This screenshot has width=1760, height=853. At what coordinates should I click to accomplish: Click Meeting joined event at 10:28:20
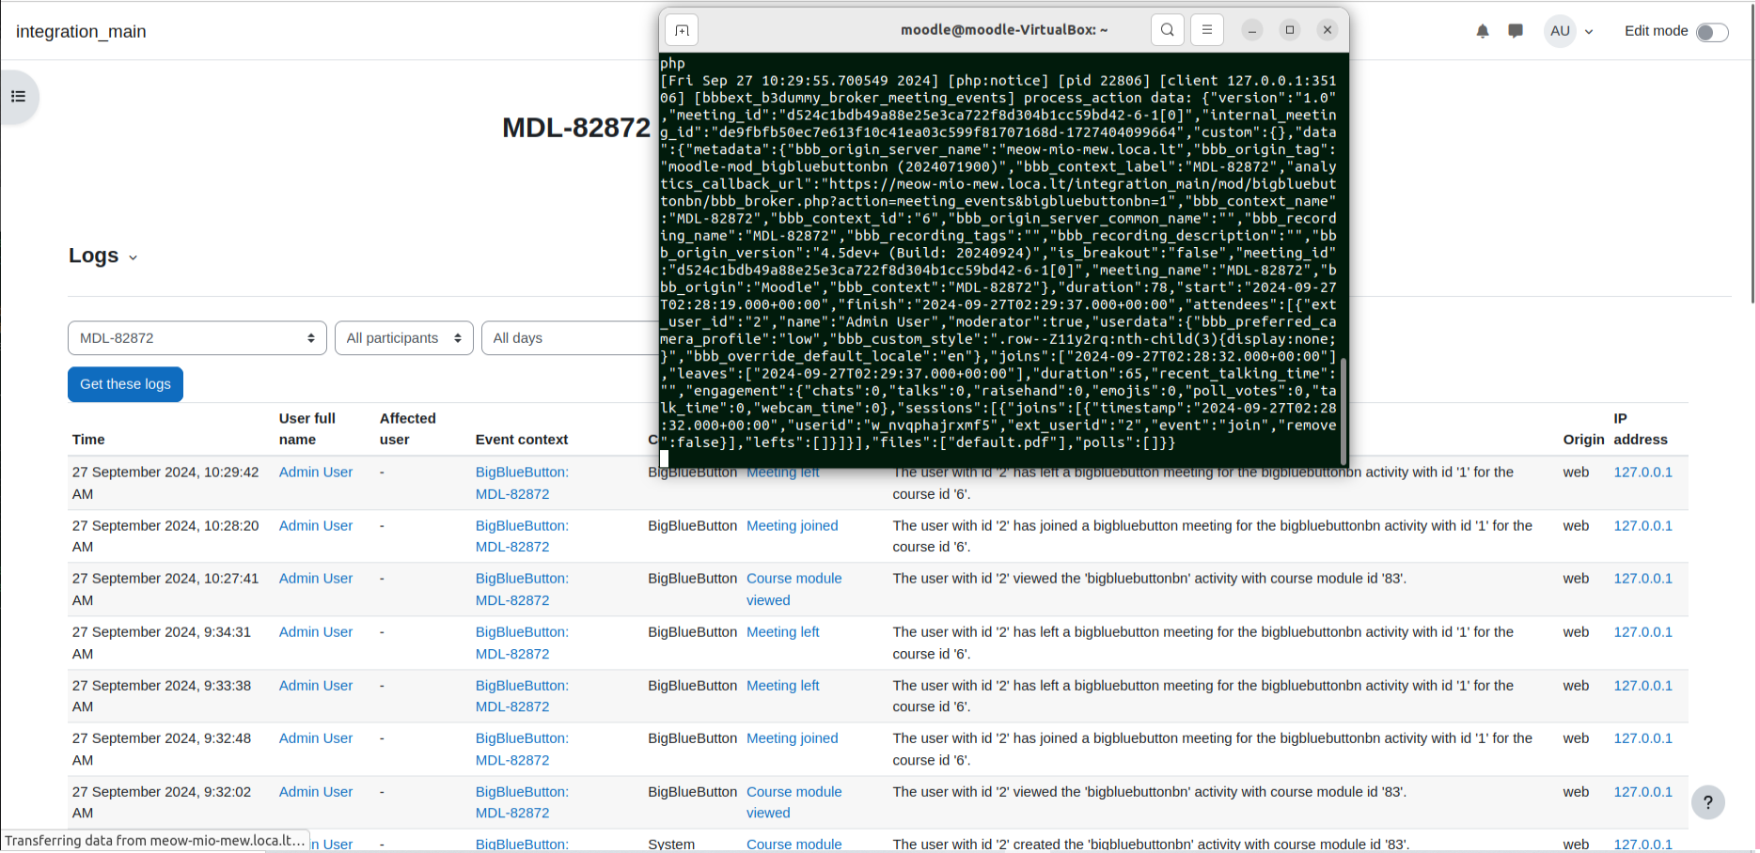click(x=793, y=526)
